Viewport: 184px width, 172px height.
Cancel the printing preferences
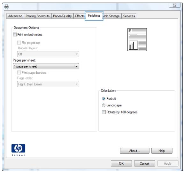(145, 163)
